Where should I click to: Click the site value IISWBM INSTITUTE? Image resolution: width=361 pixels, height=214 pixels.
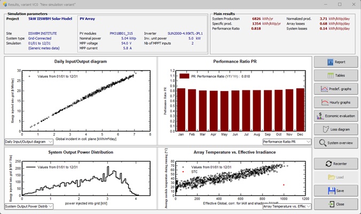[42, 33]
